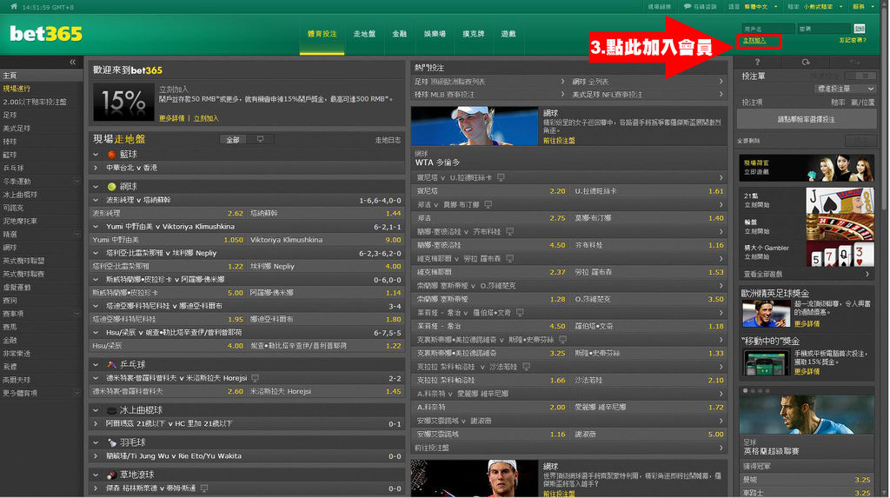This screenshot has height=498, width=890.
Task: Click the 15% welcome bonus image
Action: (x=123, y=103)
